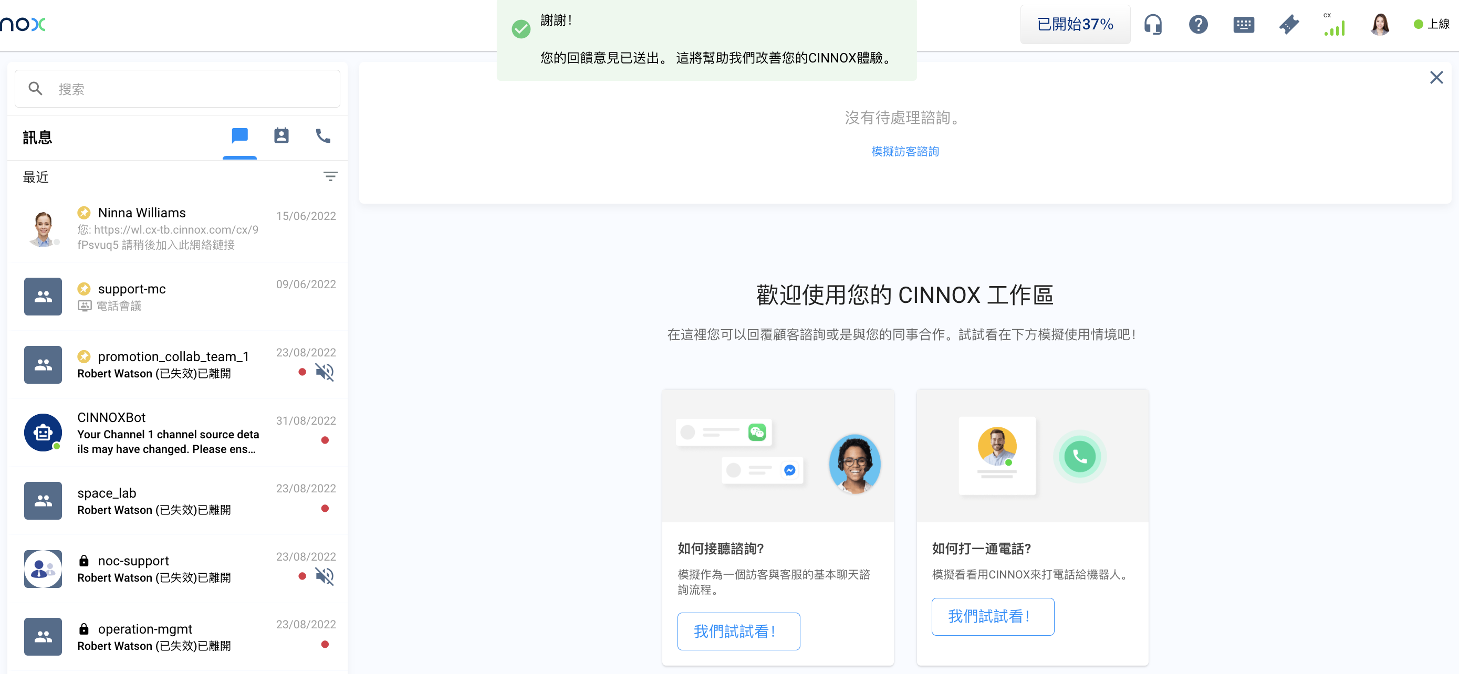The height and width of the screenshot is (674, 1459).
Task: Open the dial pad keypad icon
Action: pos(1243,24)
